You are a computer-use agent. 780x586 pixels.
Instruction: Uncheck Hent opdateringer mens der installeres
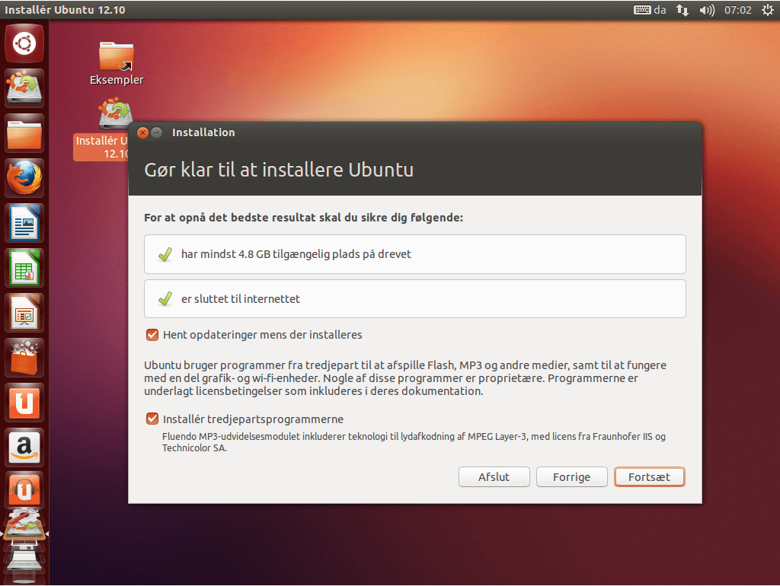coord(152,334)
